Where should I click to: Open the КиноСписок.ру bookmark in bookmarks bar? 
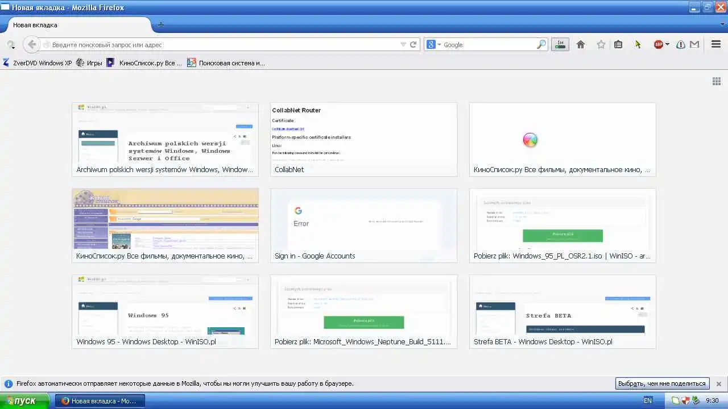(x=144, y=63)
